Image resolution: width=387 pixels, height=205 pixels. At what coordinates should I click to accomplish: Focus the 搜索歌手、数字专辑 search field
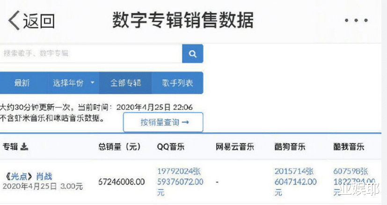[x=91, y=53]
